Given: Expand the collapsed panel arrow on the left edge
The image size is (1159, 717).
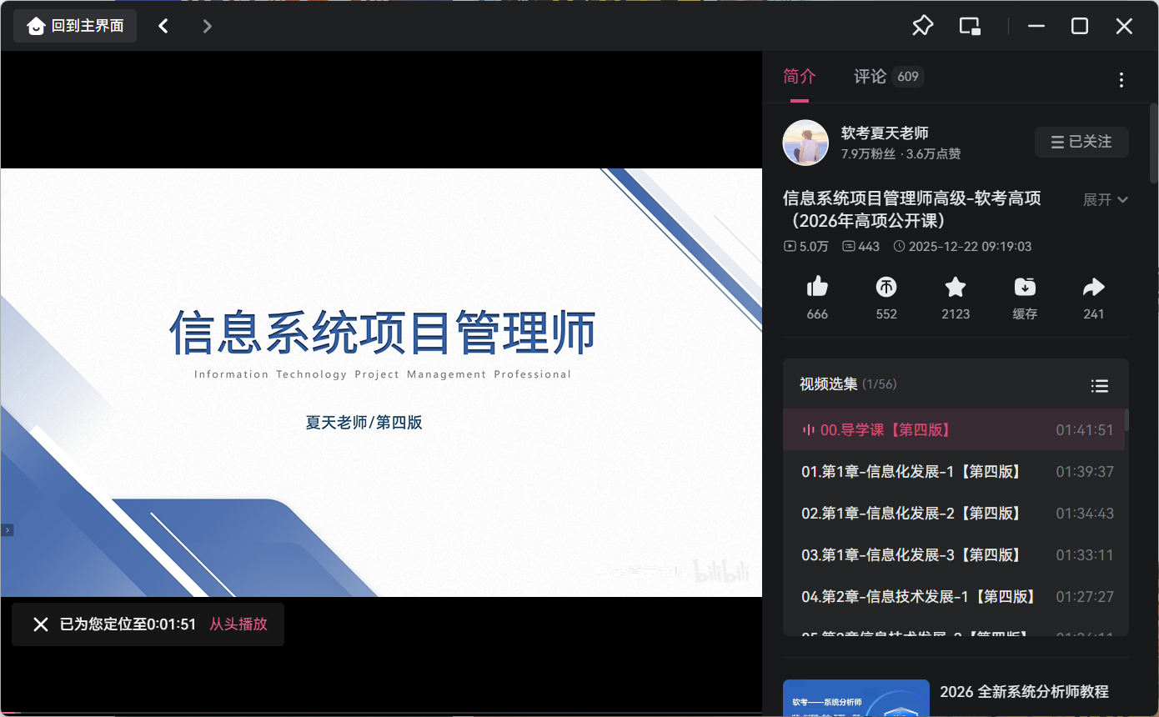Looking at the screenshot, I should 7,529.
